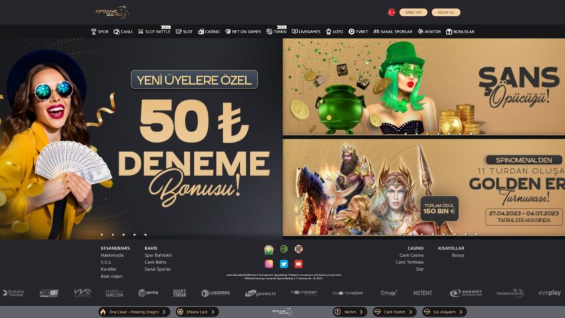This screenshot has width=565, height=318.
Task: Click the NetEnt provider logo
Action: click(422, 293)
